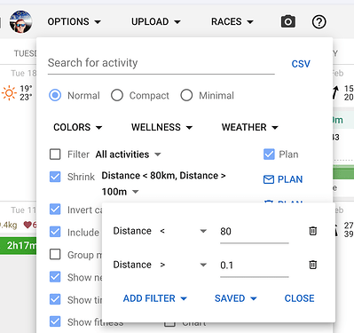The width and height of the screenshot is (354, 333).
Task: Click the green 2h17m activity bar
Action: [x=19, y=245]
